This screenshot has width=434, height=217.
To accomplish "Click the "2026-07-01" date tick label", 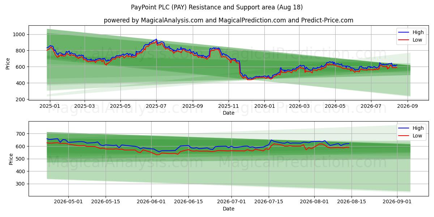I will pos(231,203).
